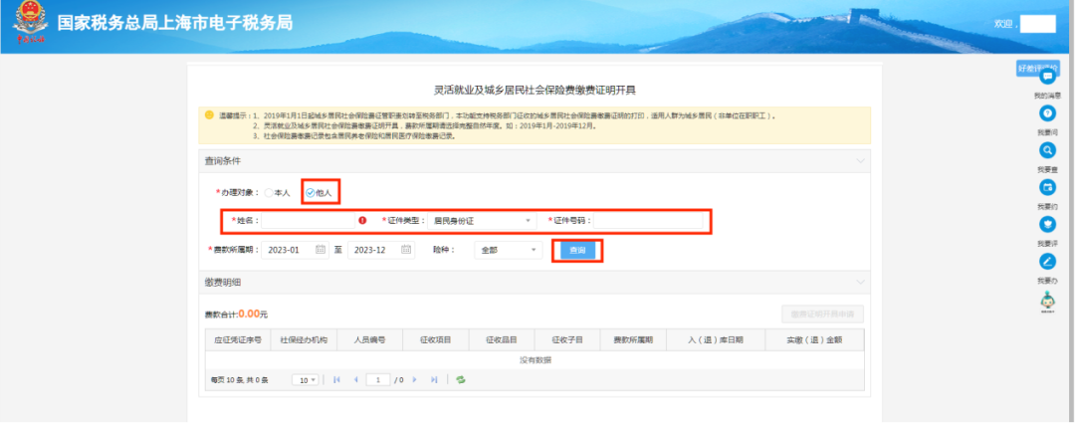1075x423 pixels.
Task: Select the 本人 radio option
Action: pyautogui.click(x=269, y=192)
